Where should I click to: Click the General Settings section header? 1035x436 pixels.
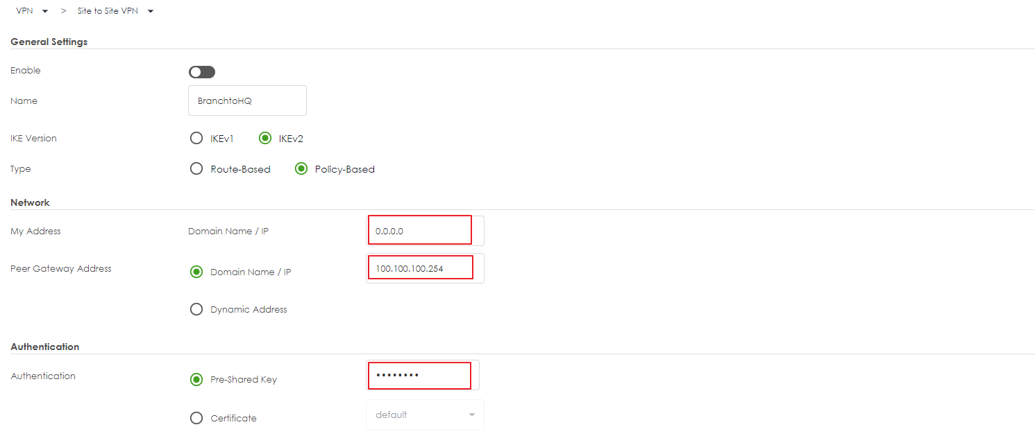49,42
